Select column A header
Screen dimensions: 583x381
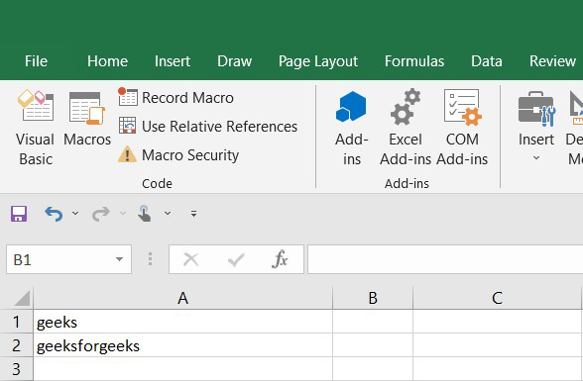(182, 298)
